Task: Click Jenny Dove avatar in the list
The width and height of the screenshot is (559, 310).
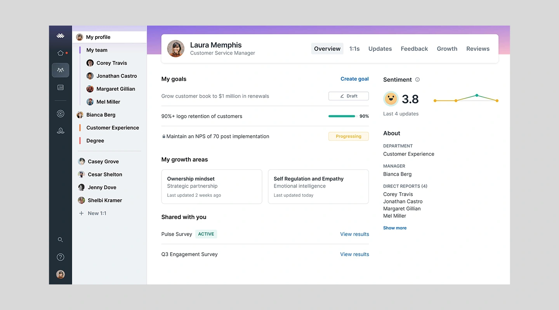Action: [x=82, y=187]
